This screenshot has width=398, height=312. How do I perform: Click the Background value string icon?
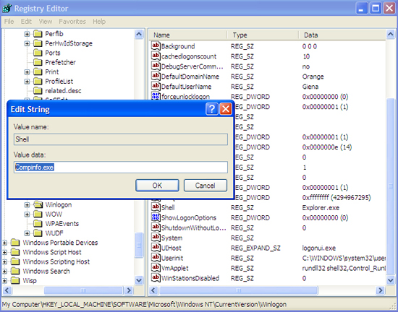click(x=156, y=45)
